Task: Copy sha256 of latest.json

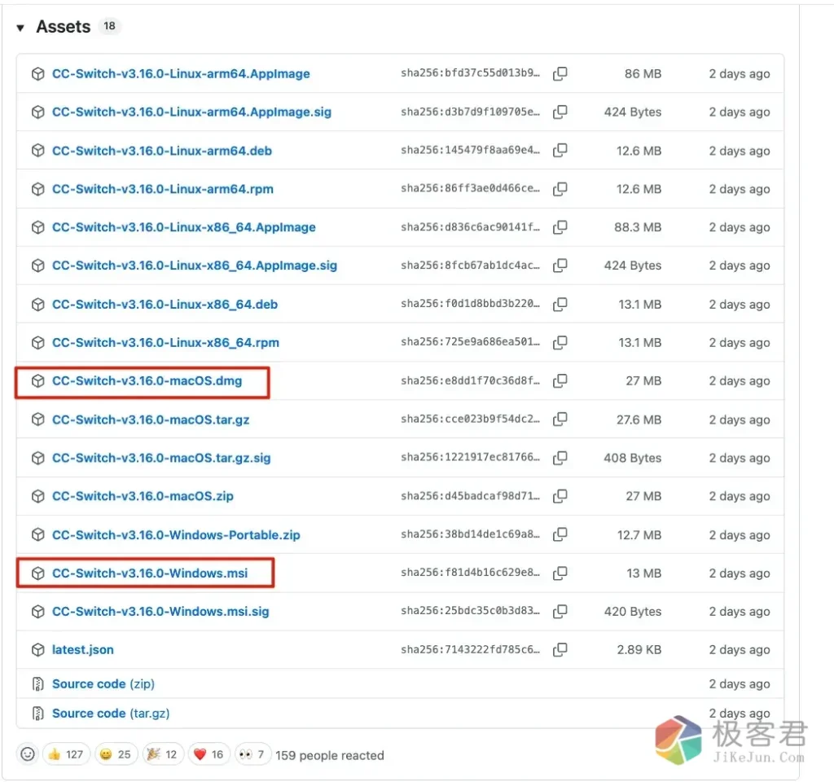Action: click(x=560, y=649)
